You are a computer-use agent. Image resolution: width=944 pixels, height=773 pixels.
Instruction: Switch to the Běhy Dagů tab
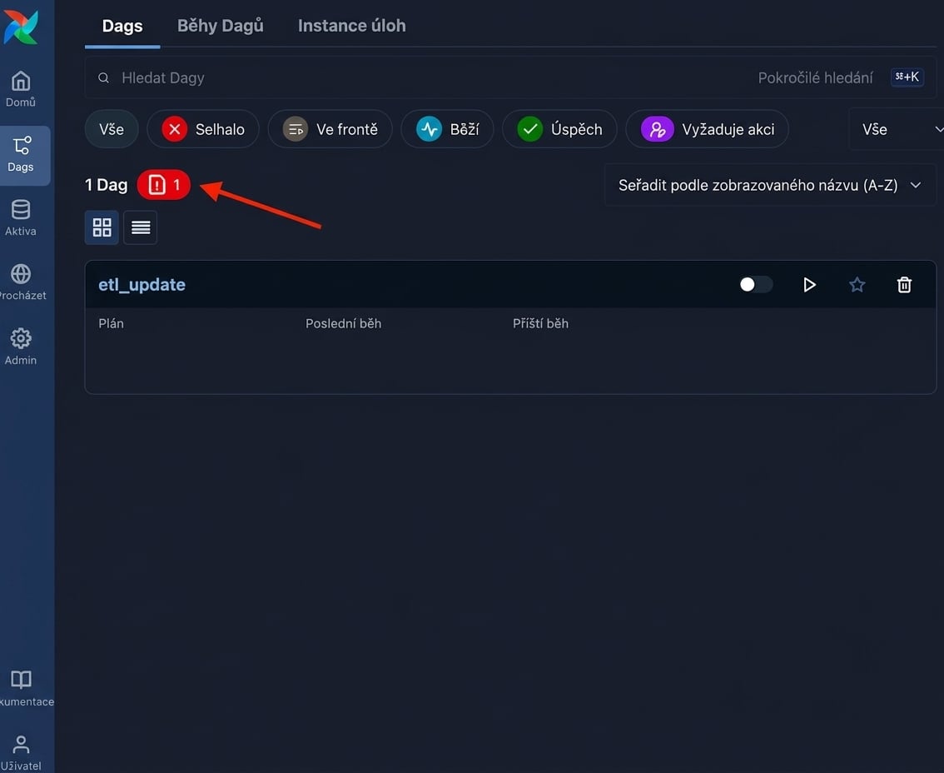[221, 26]
